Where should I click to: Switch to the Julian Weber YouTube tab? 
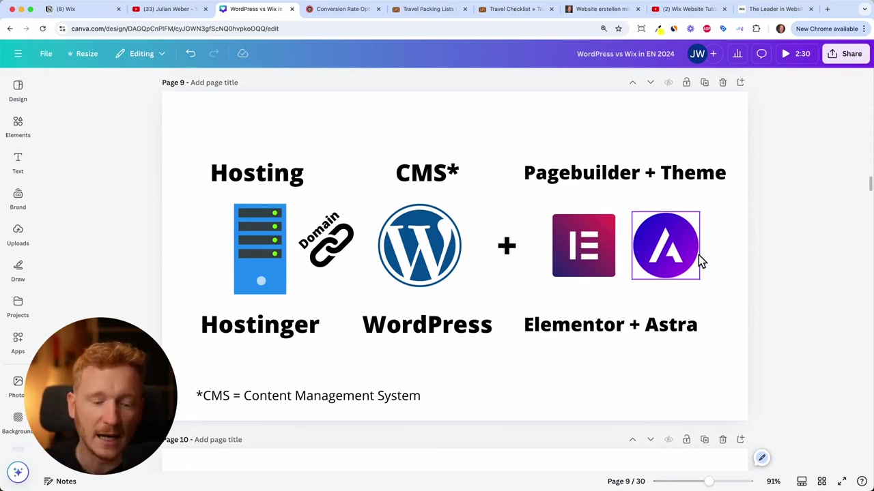tap(169, 9)
